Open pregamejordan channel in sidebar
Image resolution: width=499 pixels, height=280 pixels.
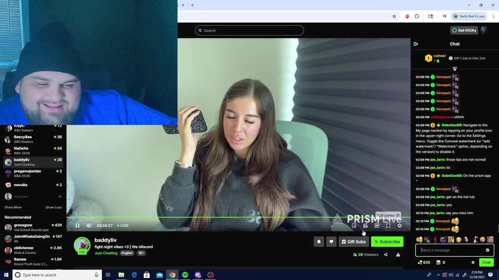tap(33, 173)
